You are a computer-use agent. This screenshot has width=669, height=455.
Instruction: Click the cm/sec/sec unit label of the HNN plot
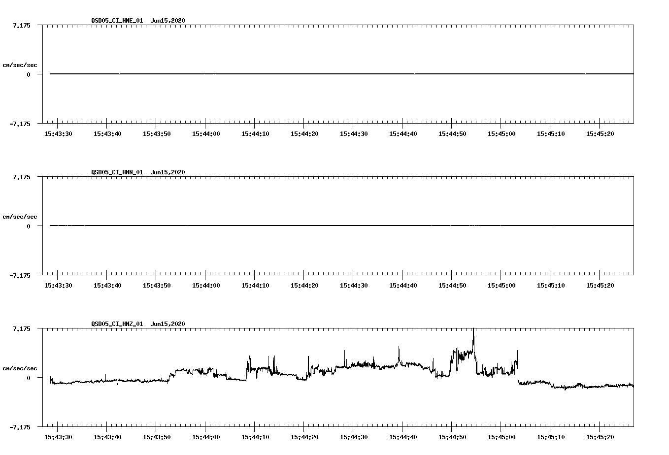(20, 217)
